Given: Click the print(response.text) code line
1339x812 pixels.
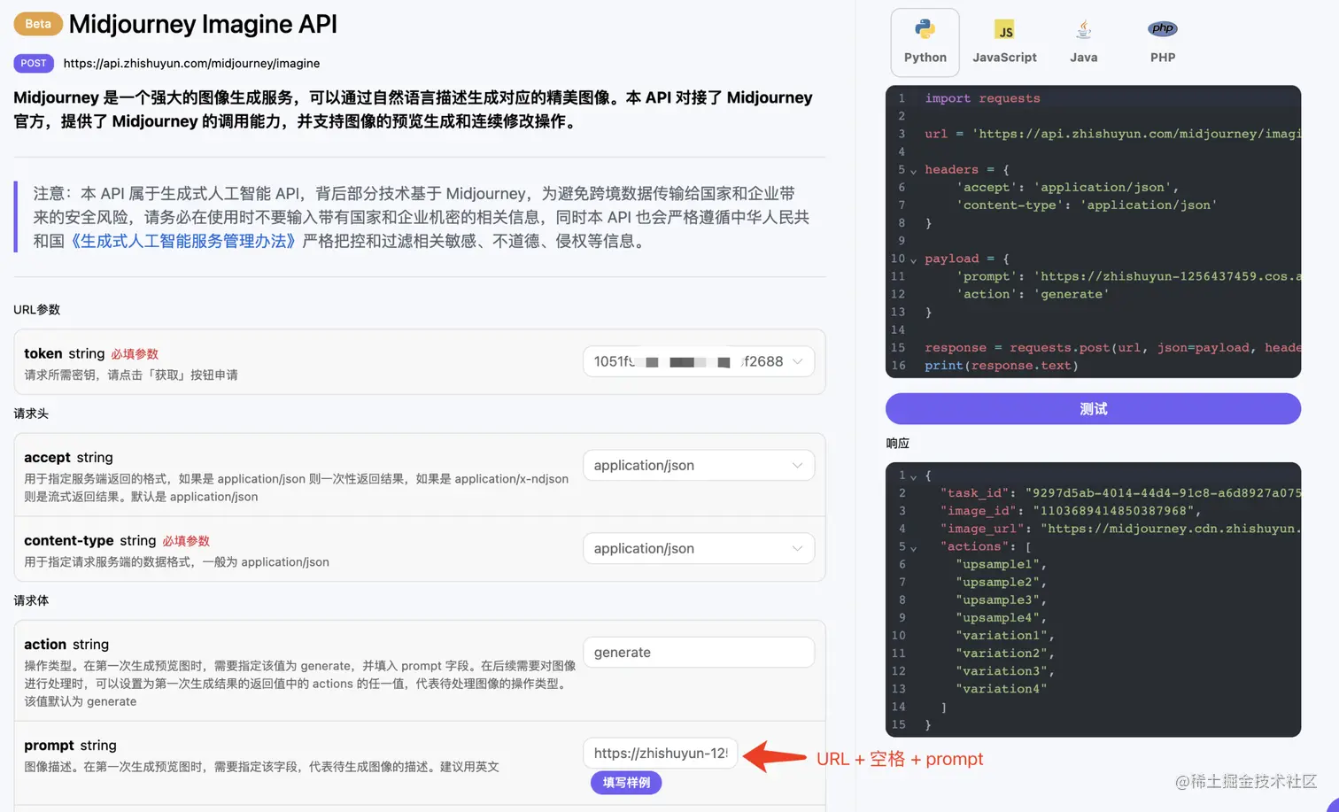Looking at the screenshot, I should click(1001, 366).
